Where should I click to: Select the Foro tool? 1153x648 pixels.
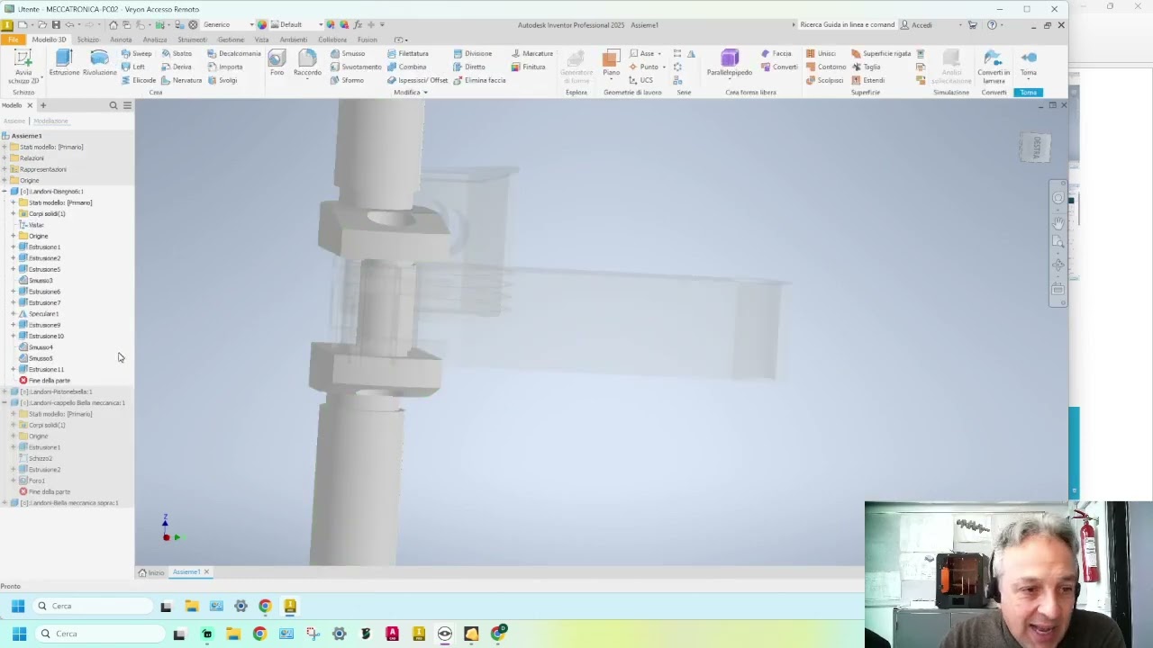point(277,63)
